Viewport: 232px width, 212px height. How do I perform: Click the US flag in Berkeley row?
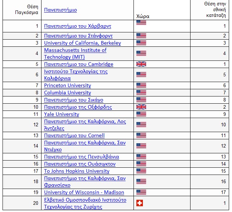(x=141, y=43)
